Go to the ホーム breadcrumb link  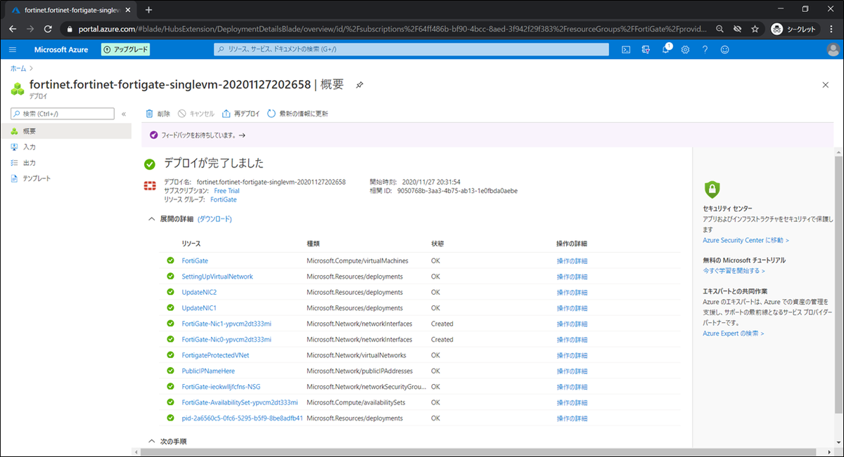(x=18, y=68)
